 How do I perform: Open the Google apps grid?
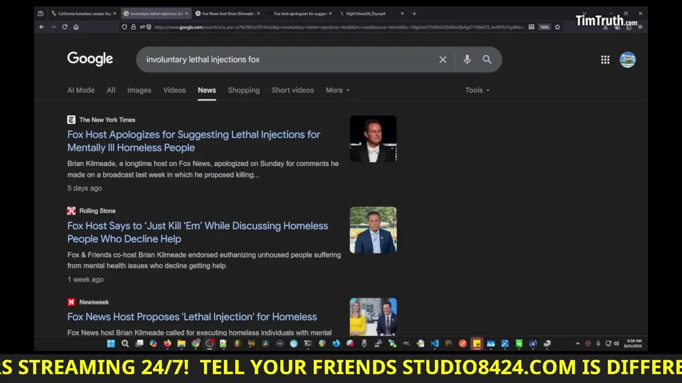(605, 60)
